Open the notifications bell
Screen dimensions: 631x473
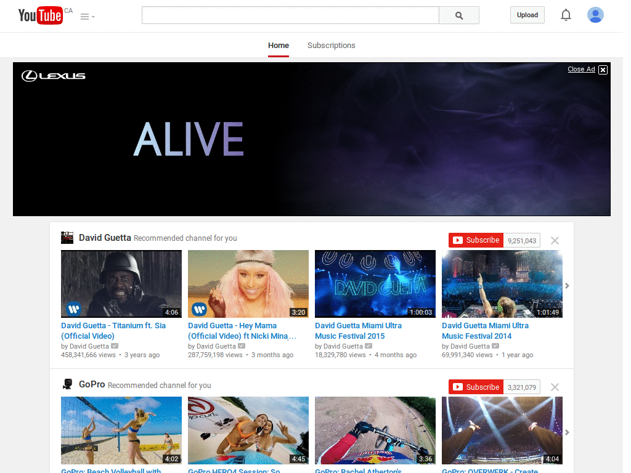coord(566,15)
